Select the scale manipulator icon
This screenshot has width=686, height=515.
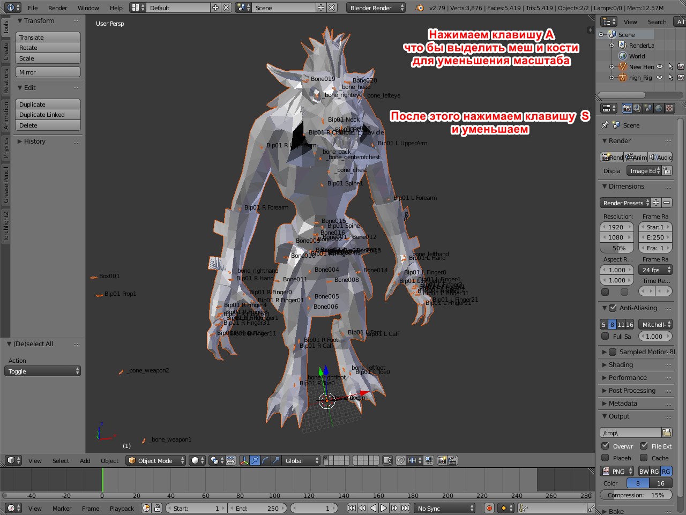pos(276,460)
